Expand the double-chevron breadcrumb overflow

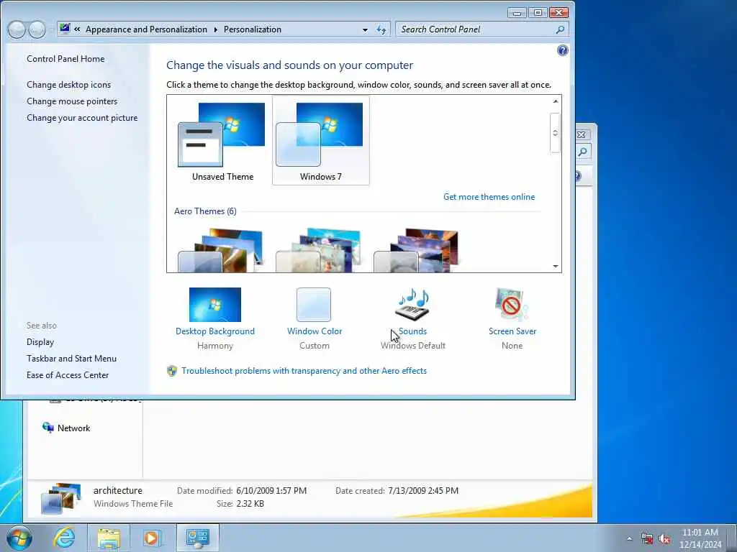77,29
